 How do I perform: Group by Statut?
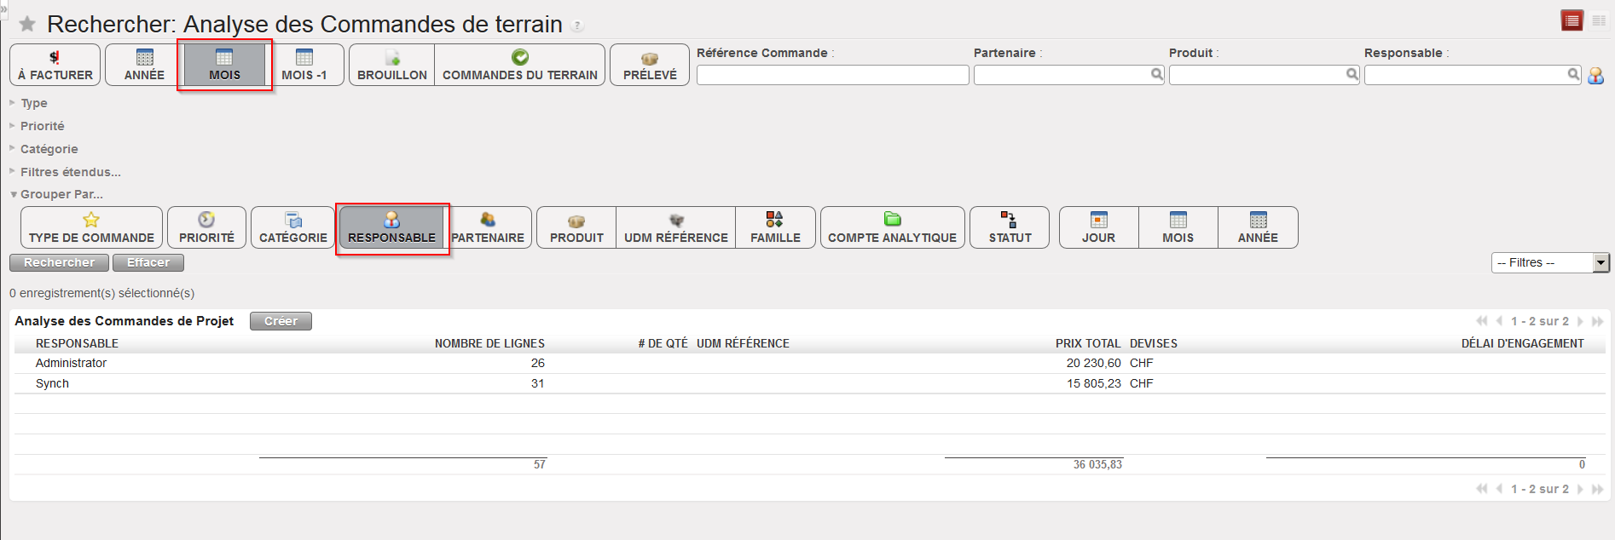tap(1010, 227)
